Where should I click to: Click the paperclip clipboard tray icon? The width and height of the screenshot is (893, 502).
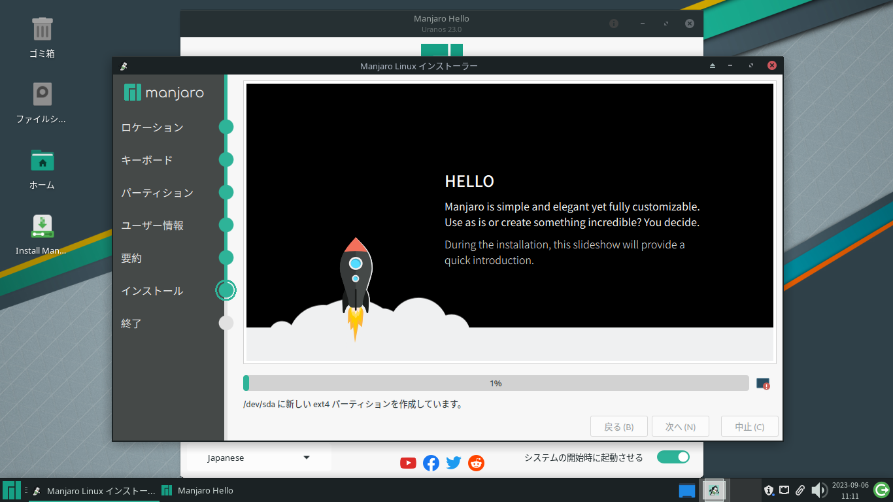pos(800,490)
